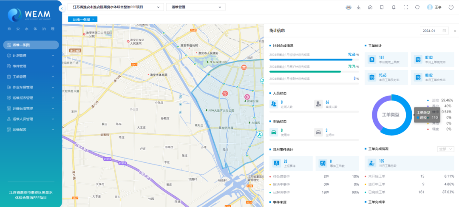Collapse sidebar with the left arrow handle
459x207 pixels.
(x=62, y=8)
